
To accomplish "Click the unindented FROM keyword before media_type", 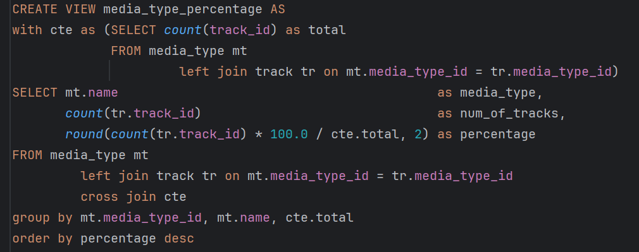I will point(27,155).
